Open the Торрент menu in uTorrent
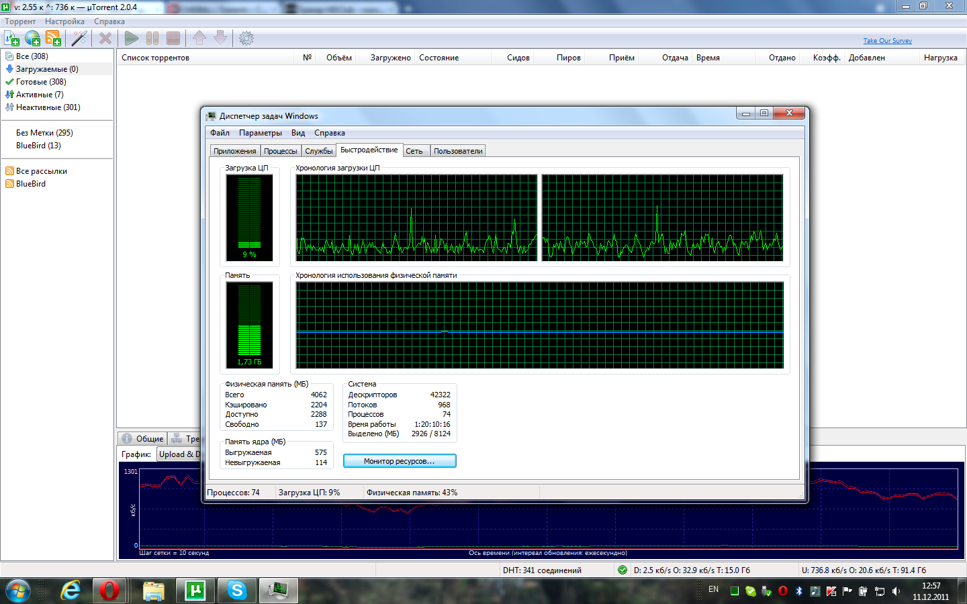This screenshot has width=967, height=604. click(x=20, y=21)
